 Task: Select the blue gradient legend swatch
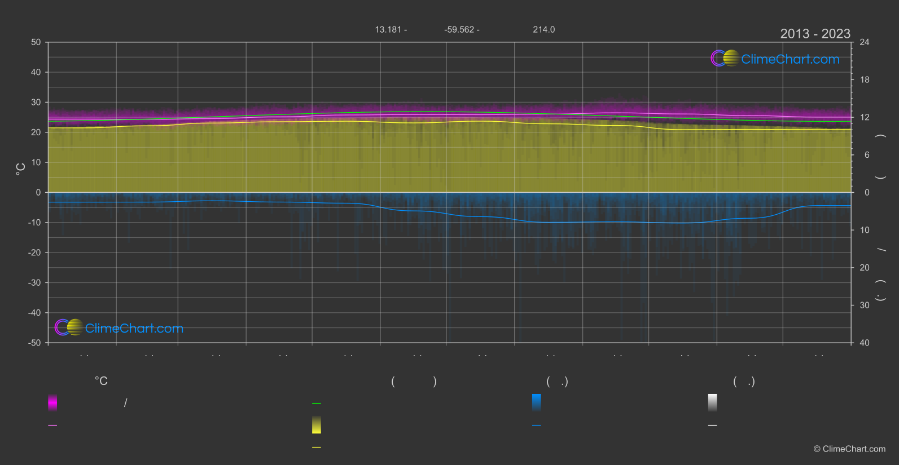(537, 402)
